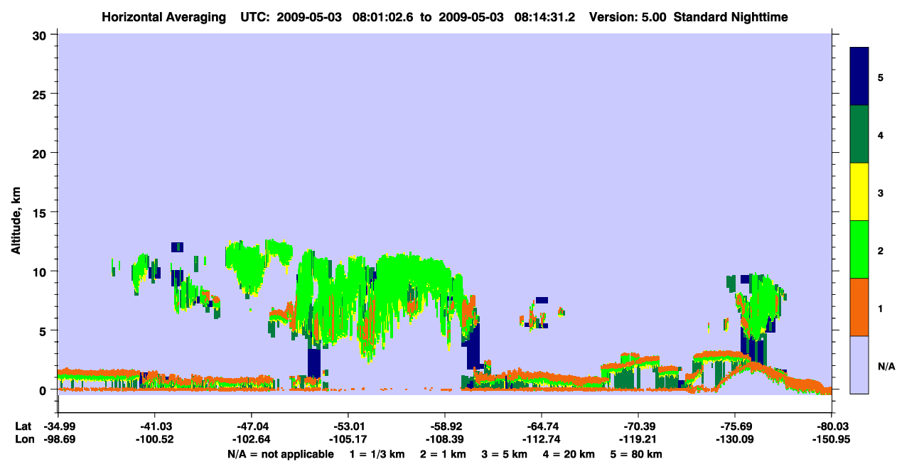
Task: Click latitude value -53.01
Action: [x=348, y=426]
